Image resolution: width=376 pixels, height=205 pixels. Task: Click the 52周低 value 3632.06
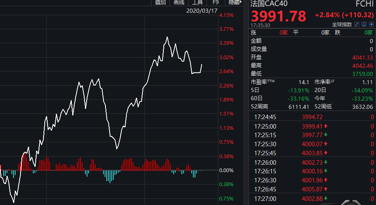point(362,107)
